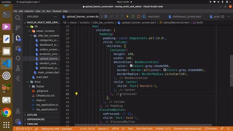
Task: Click errors and warnings count in status bar
Action: point(24,128)
